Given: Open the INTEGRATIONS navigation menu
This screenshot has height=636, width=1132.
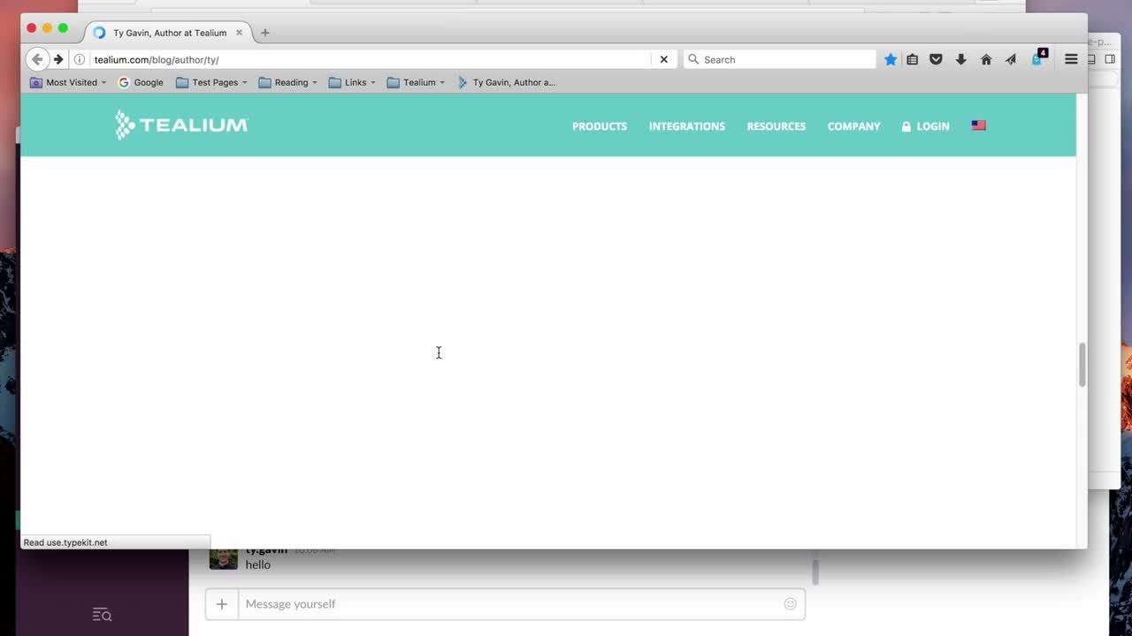Looking at the screenshot, I should (x=687, y=126).
